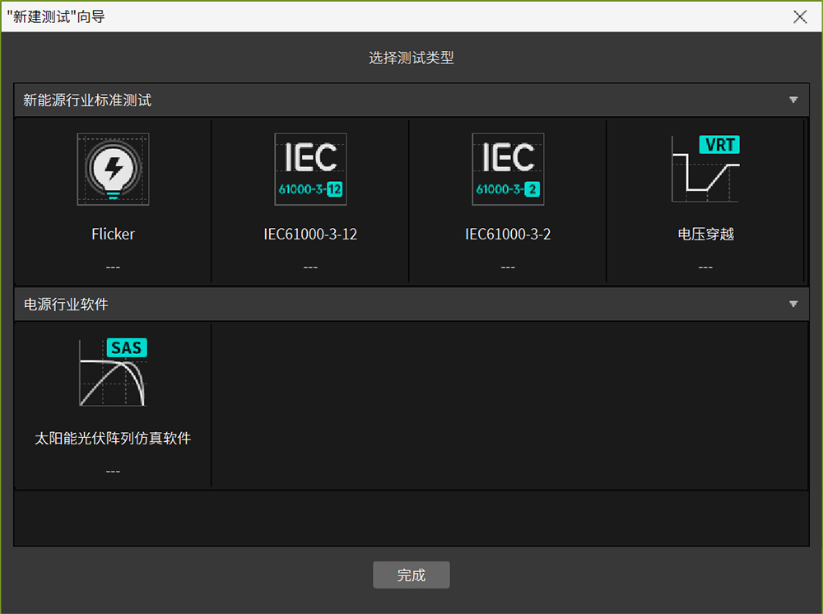The height and width of the screenshot is (614, 823).
Task: Click the "IEC61000-3-2" text label
Action: tap(508, 235)
